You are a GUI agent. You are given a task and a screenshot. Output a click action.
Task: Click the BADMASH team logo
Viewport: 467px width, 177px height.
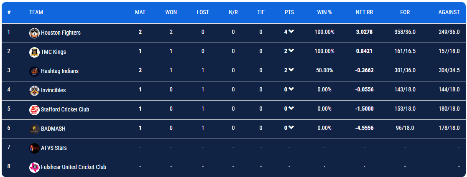(x=34, y=129)
